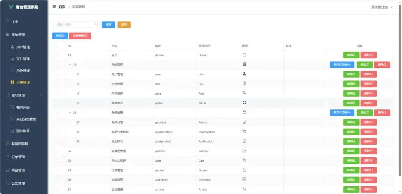This screenshot has width=402, height=194.
Task: Tick the checkbox for row 33 公告管理
Action: pos(57,190)
